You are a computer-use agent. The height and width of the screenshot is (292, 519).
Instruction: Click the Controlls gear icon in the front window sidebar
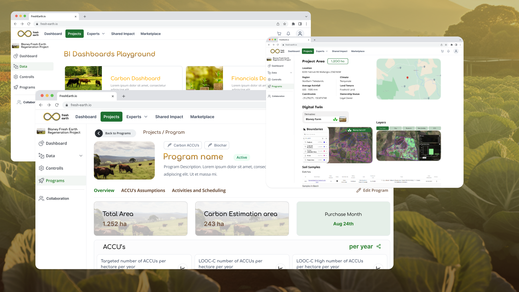coord(41,168)
